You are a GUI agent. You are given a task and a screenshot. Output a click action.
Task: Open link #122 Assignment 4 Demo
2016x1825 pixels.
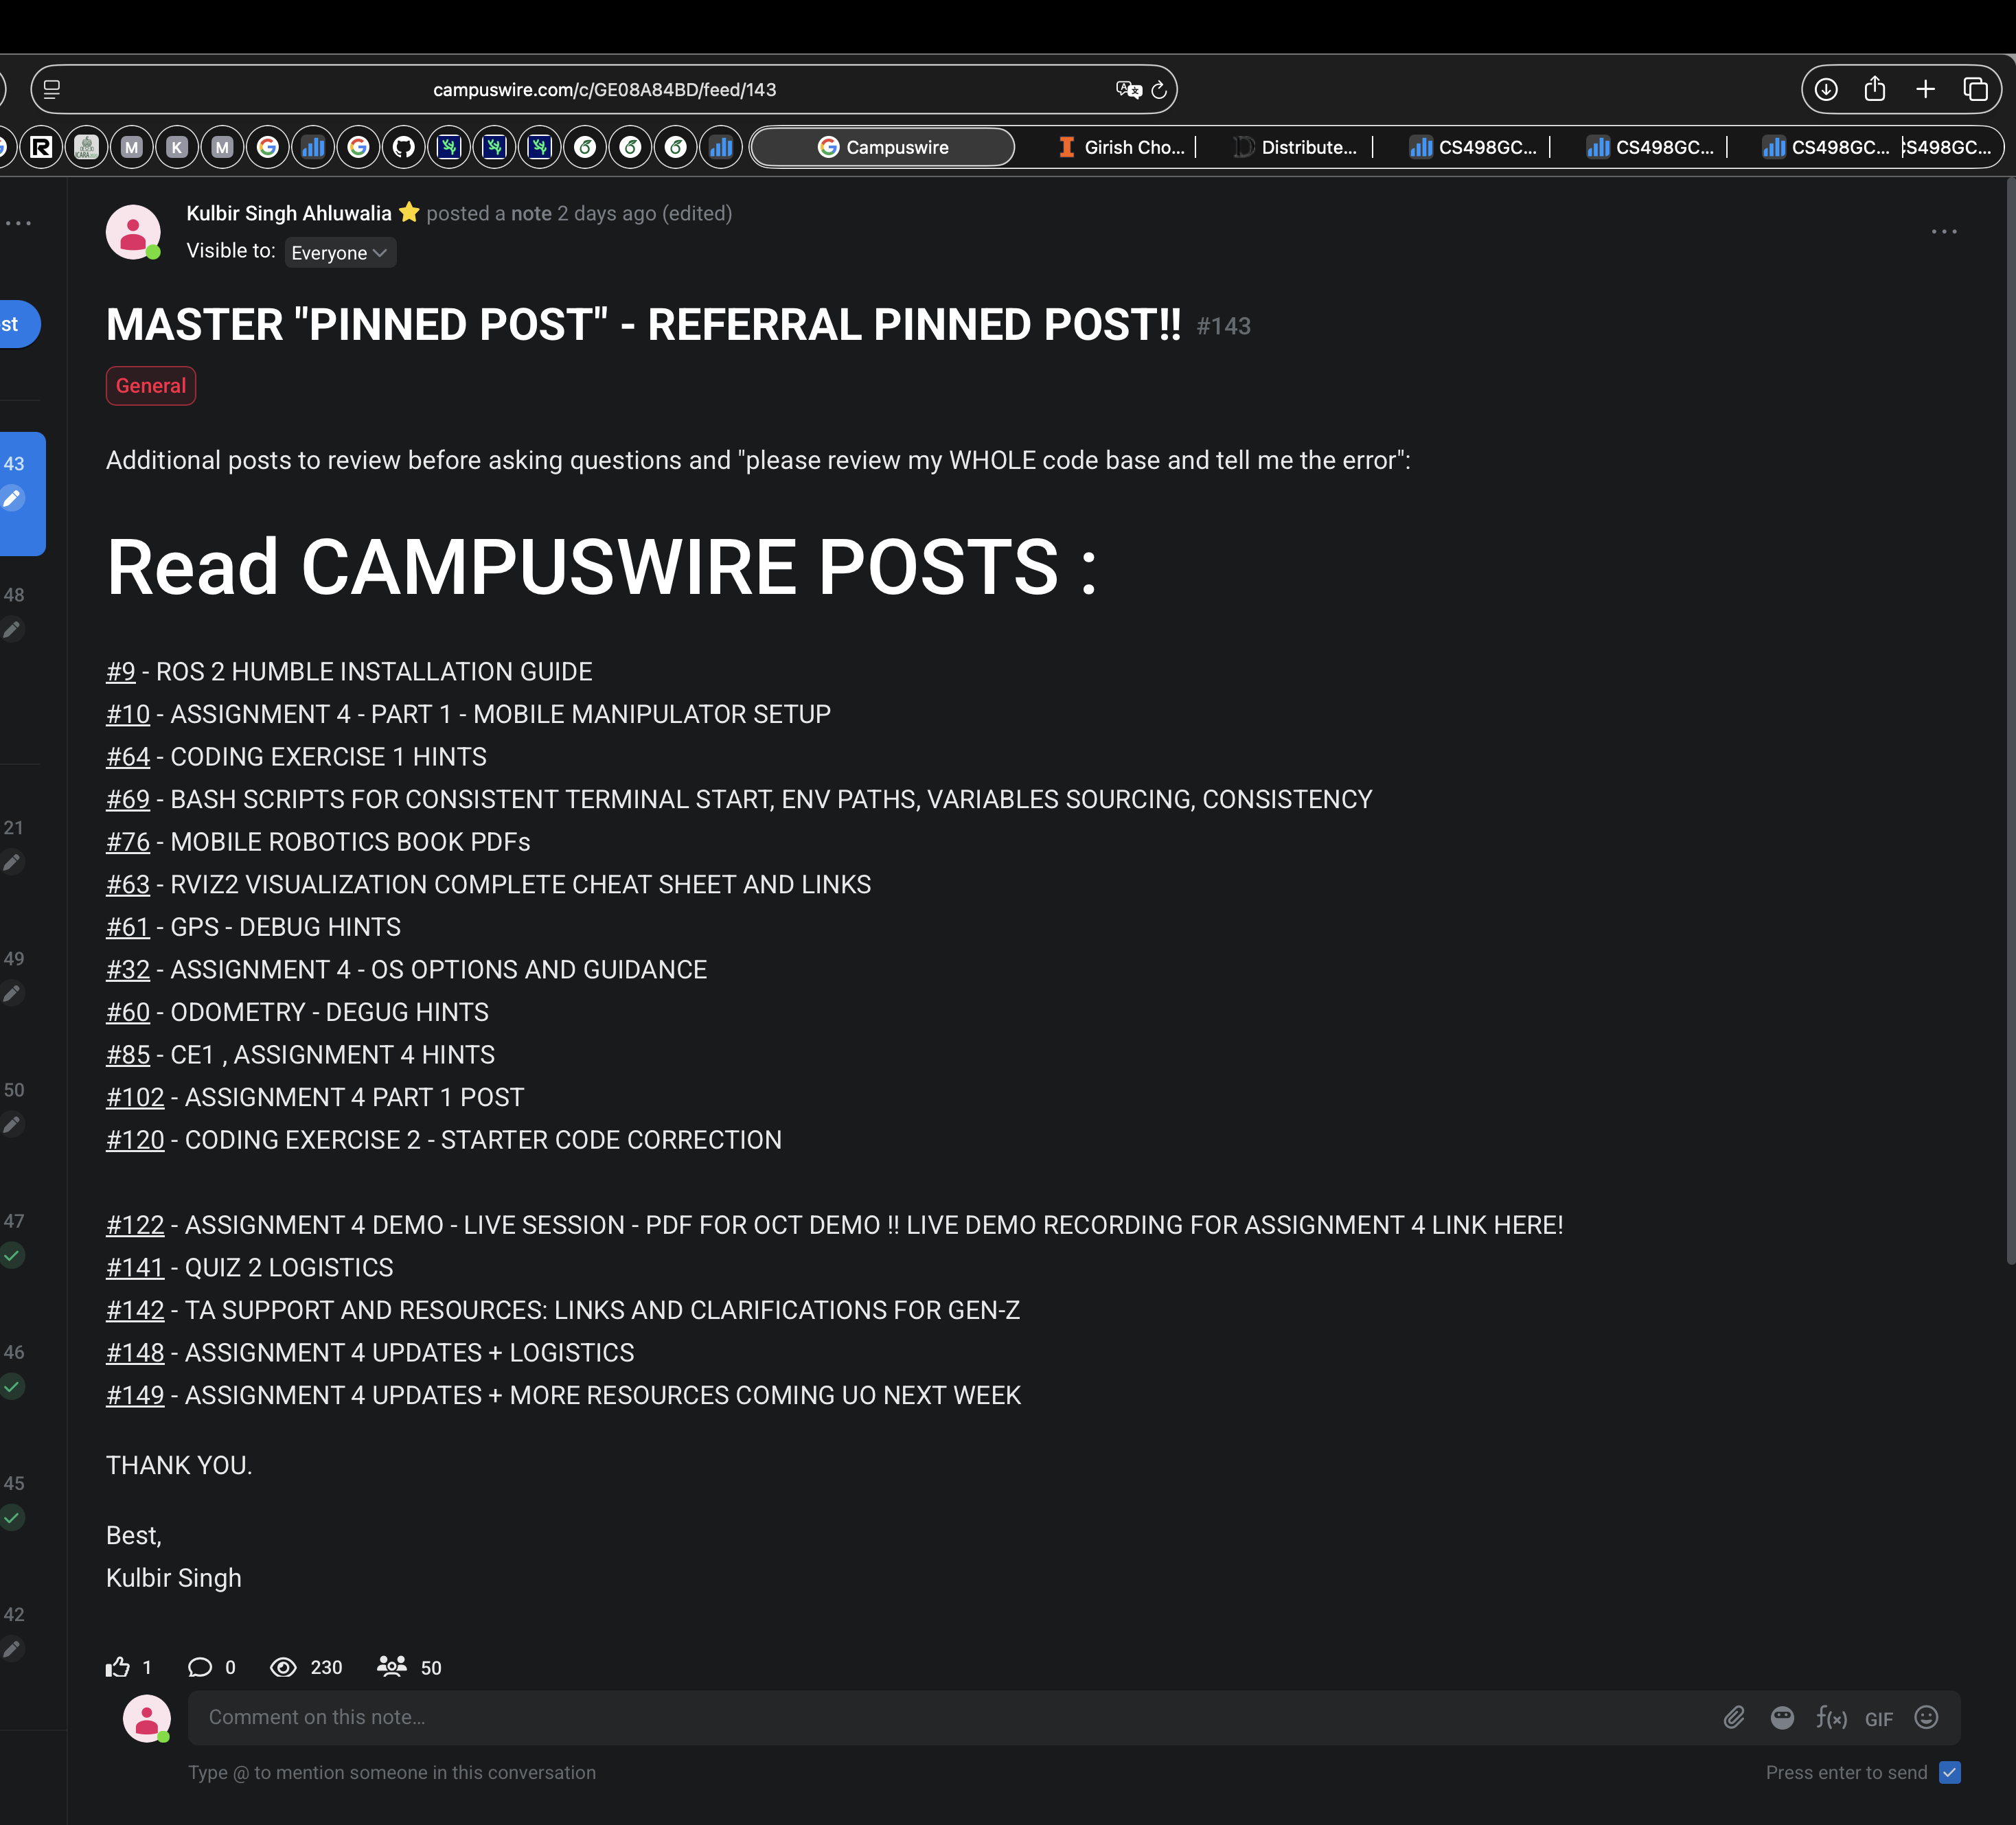point(135,1225)
